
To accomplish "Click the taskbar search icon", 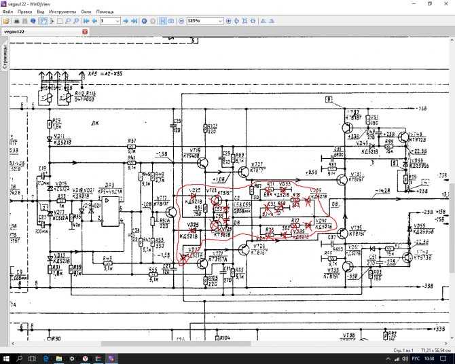I will (x=19, y=359).
